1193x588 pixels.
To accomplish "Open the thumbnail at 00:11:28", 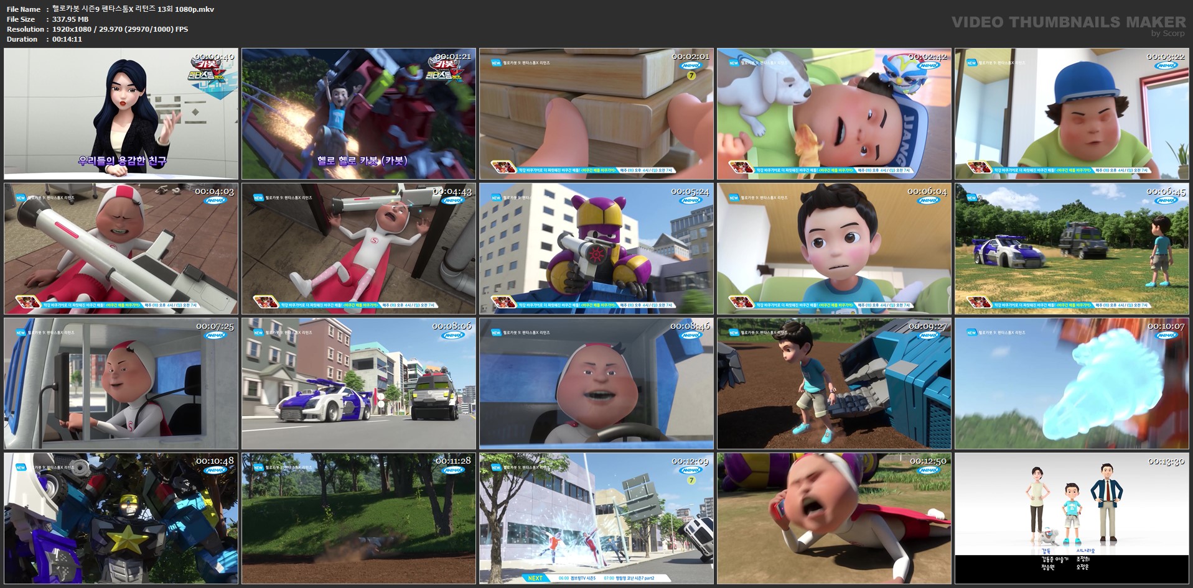I will [x=358, y=518].
